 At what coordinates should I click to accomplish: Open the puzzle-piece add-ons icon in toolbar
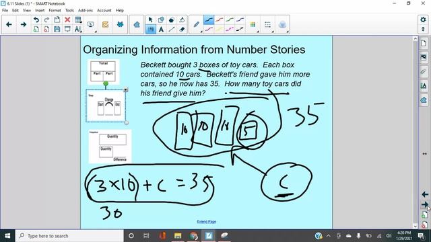137,25
